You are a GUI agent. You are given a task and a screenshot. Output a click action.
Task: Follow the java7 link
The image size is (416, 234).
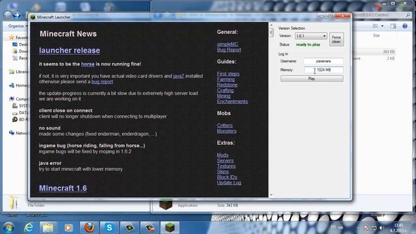point(179,76)
